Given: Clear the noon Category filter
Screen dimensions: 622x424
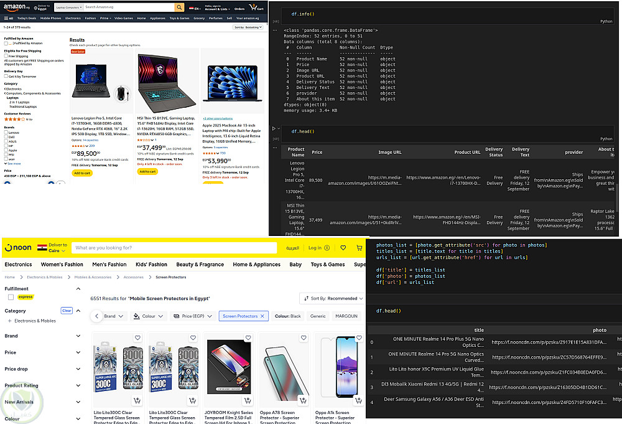Looking at the screenshot, I should [x=67, y=311].
